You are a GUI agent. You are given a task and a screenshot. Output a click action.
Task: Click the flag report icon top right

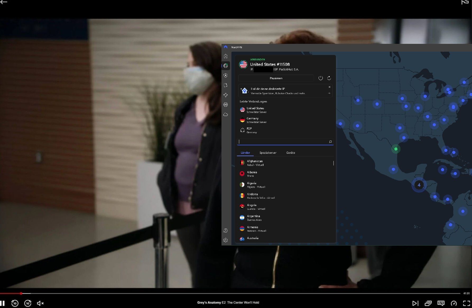point(465,2)
